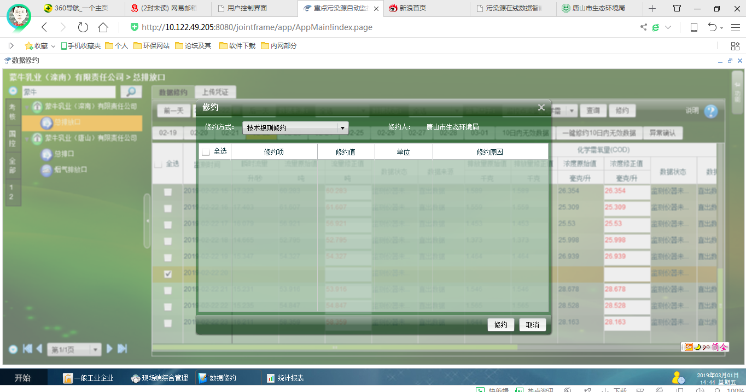This screenshot has width=746, height=392.
Task: Open the 第1/1页 page selector dropdown
Action: click(74, 349)
